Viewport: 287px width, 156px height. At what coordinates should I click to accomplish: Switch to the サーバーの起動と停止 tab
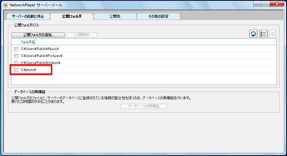coord(28,16)
